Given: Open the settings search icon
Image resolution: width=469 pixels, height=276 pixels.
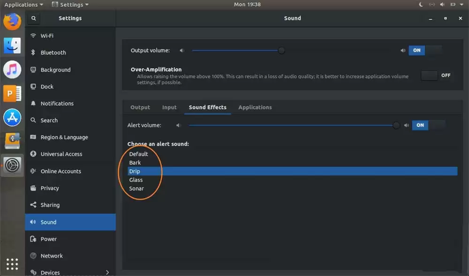Looking at the screenshot, I should pyautogui.click(x=33, y=18).
